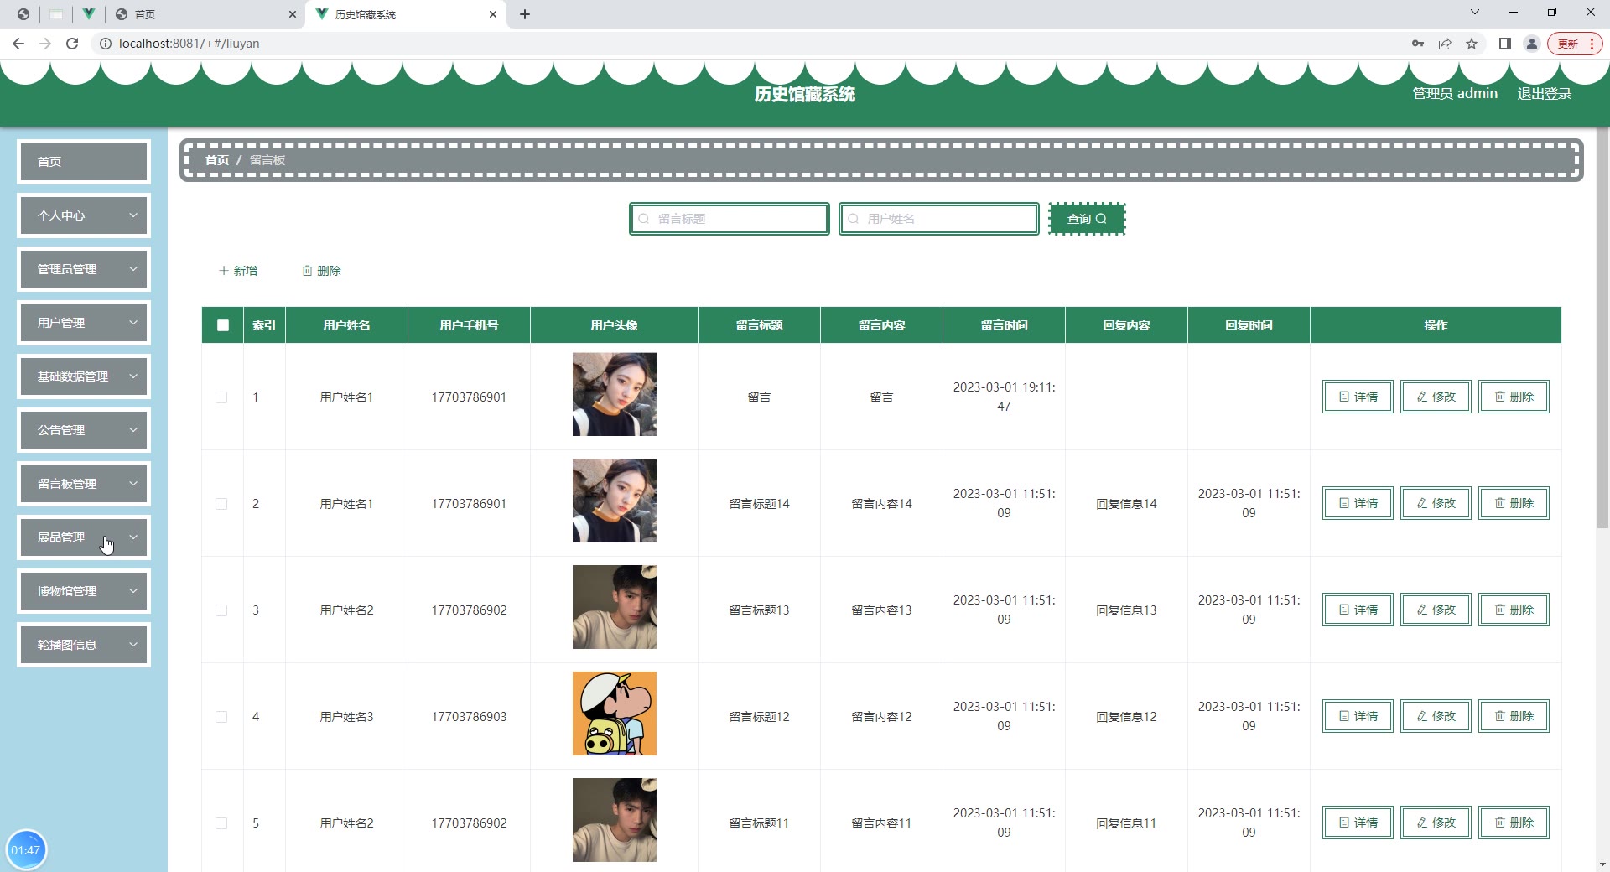The width and height of the screenshot is (1610, 872).
Task: Click 管理员 admin in the header
Action: point(1455,93)
